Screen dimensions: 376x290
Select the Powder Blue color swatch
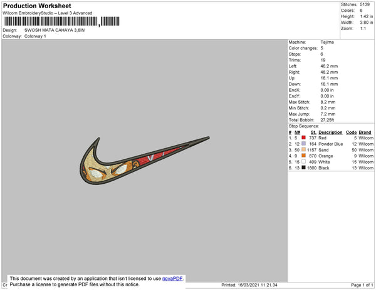tap(303, 144)
